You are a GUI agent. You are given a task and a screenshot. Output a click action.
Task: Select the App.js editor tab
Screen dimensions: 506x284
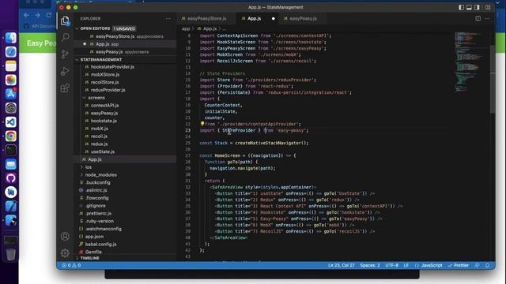pos(259,19)
